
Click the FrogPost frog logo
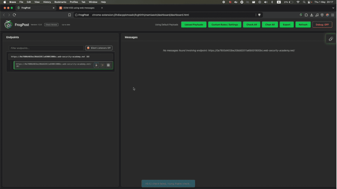point(9,25)
